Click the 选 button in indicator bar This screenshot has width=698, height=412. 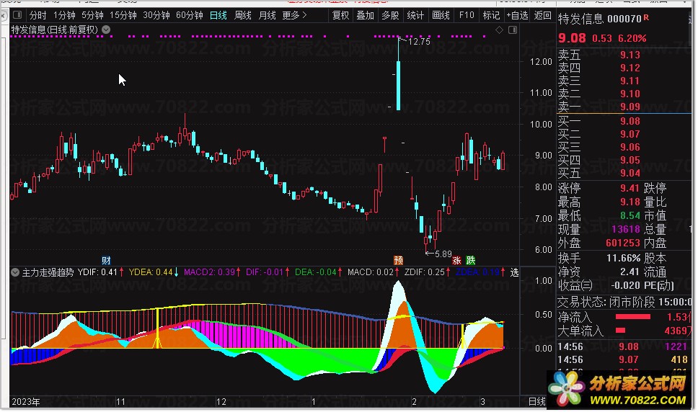click(514, 272)
